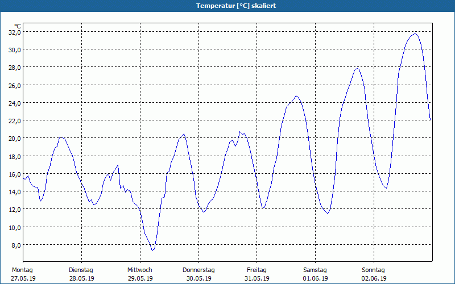Select the Donnerstag 30.05.19 date label
This screenshot has height=284, width=455.
(x=198, y=274)
